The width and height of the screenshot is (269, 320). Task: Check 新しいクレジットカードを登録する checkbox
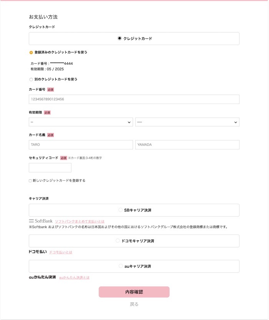(30, 181)
